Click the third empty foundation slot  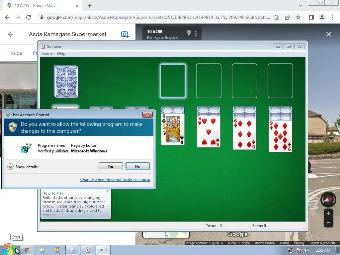coord(244,81)
